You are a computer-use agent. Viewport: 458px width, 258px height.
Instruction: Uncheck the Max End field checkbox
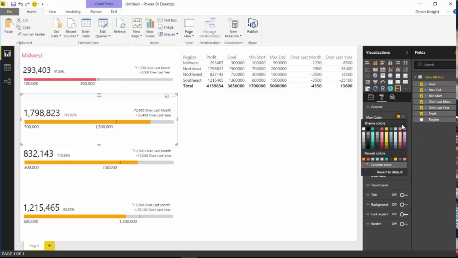tap(422, 90)
